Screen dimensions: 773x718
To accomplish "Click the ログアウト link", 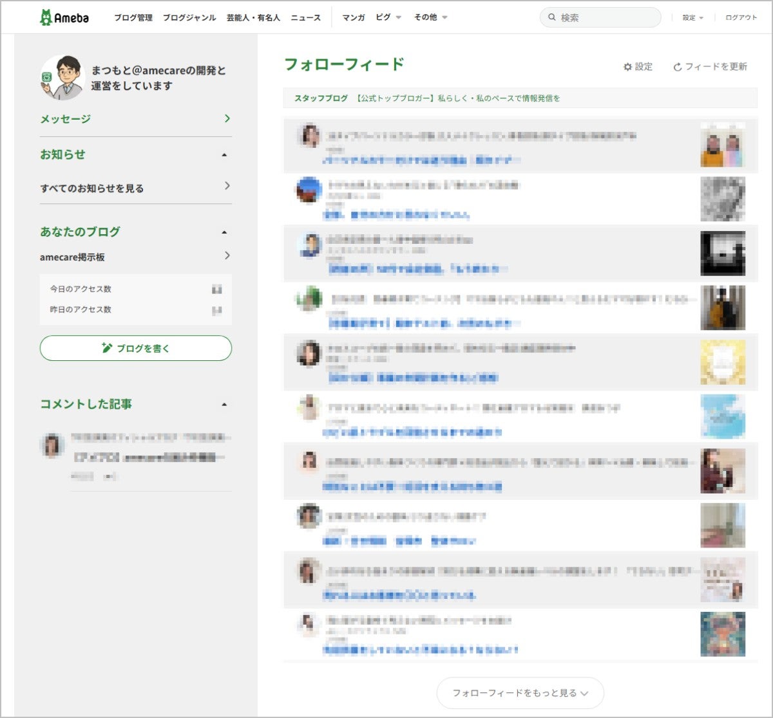I will (741, 18).
